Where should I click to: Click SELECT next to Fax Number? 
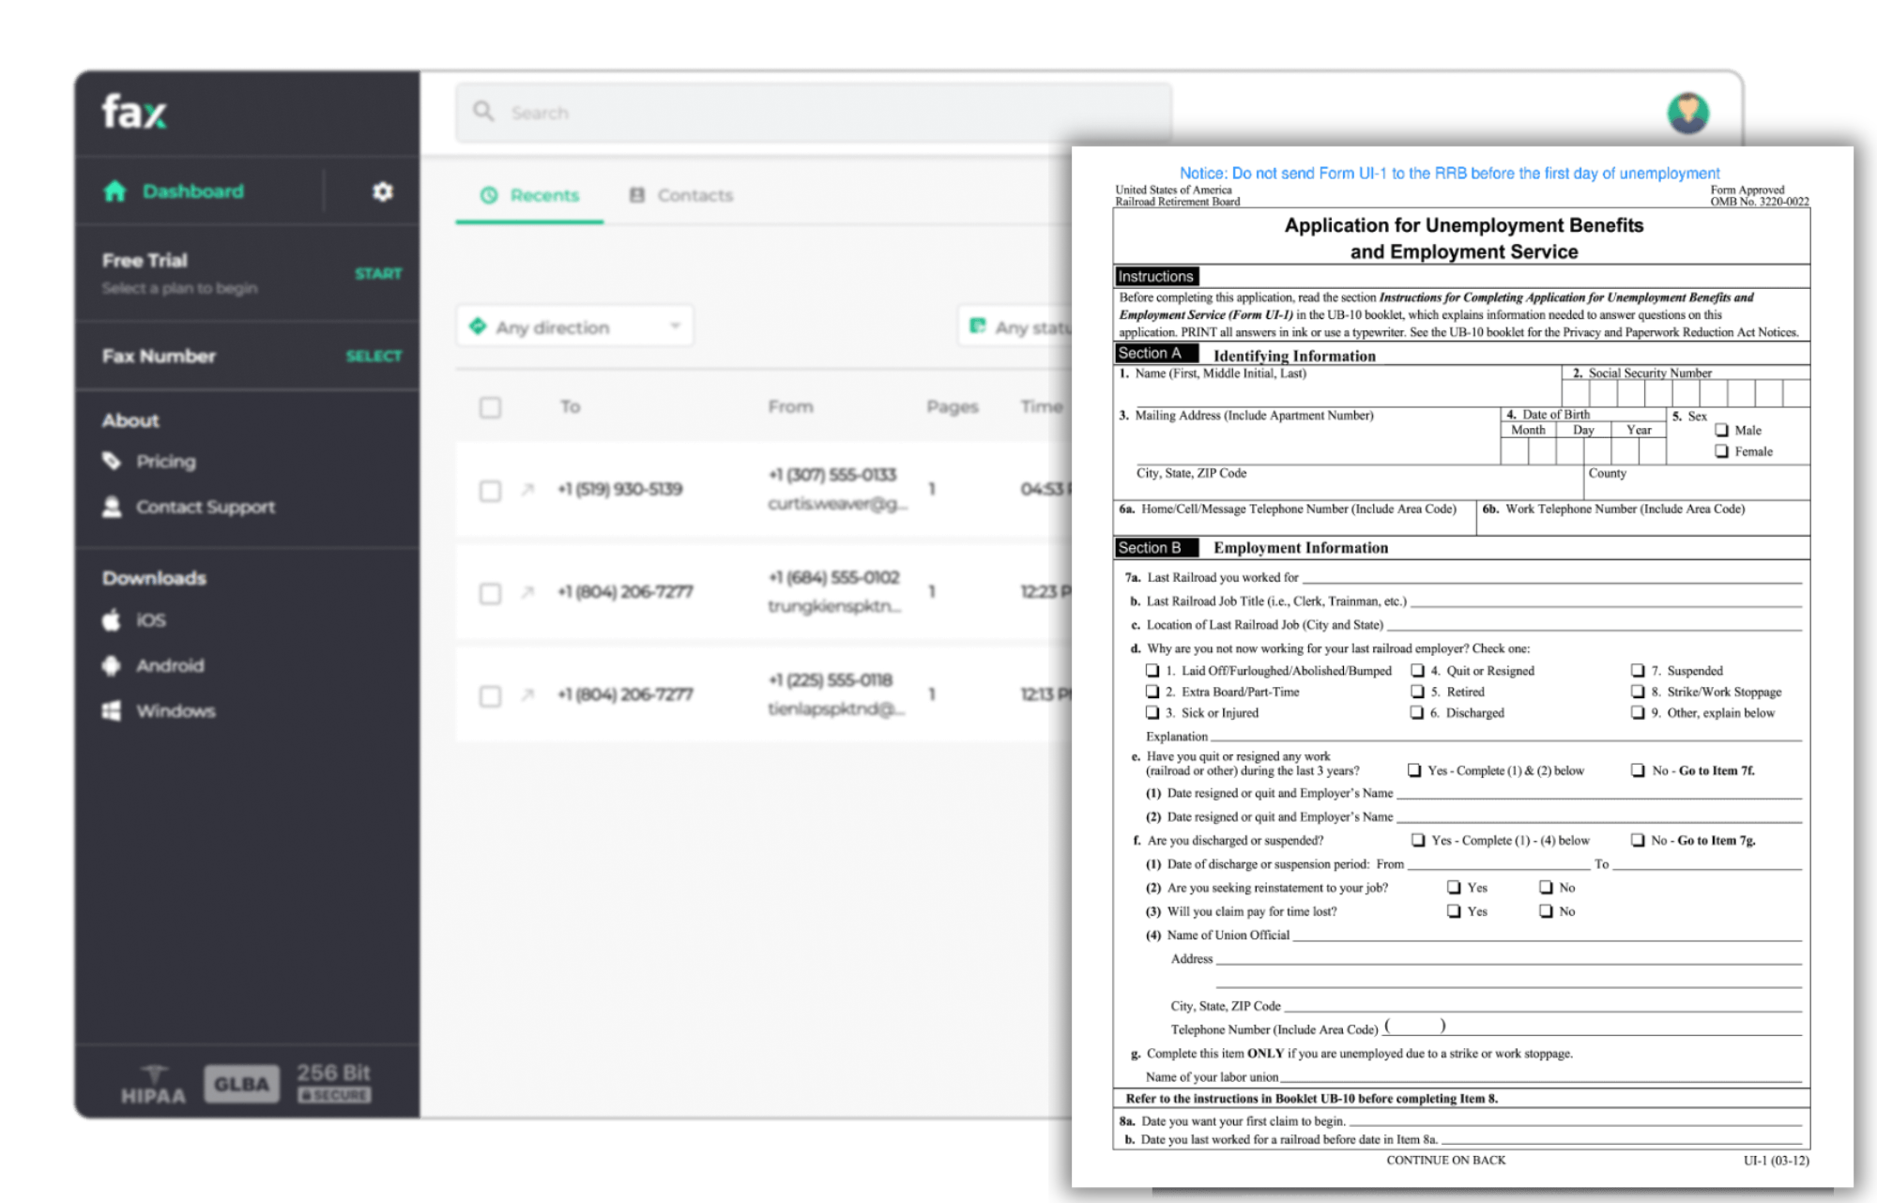[374, 357]
